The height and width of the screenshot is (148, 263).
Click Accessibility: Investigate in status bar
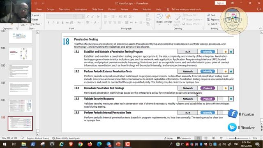(x=66, y=138)
